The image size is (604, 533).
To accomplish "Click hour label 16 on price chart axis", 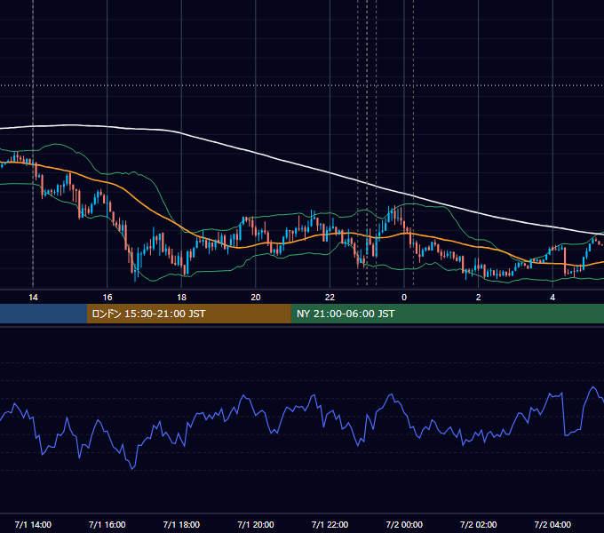I will point(107,298).
